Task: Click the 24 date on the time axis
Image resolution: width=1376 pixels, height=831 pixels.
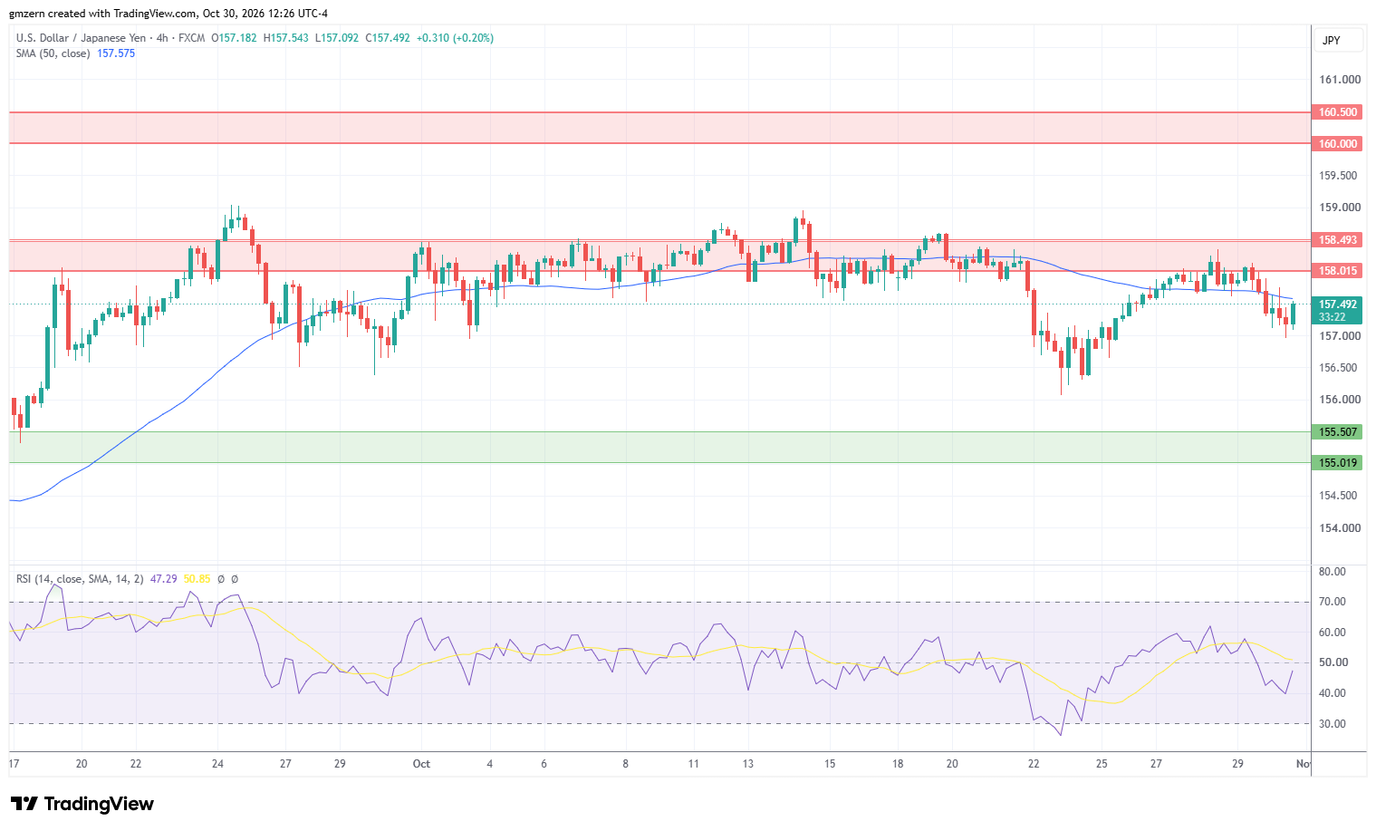Action: 217,764
